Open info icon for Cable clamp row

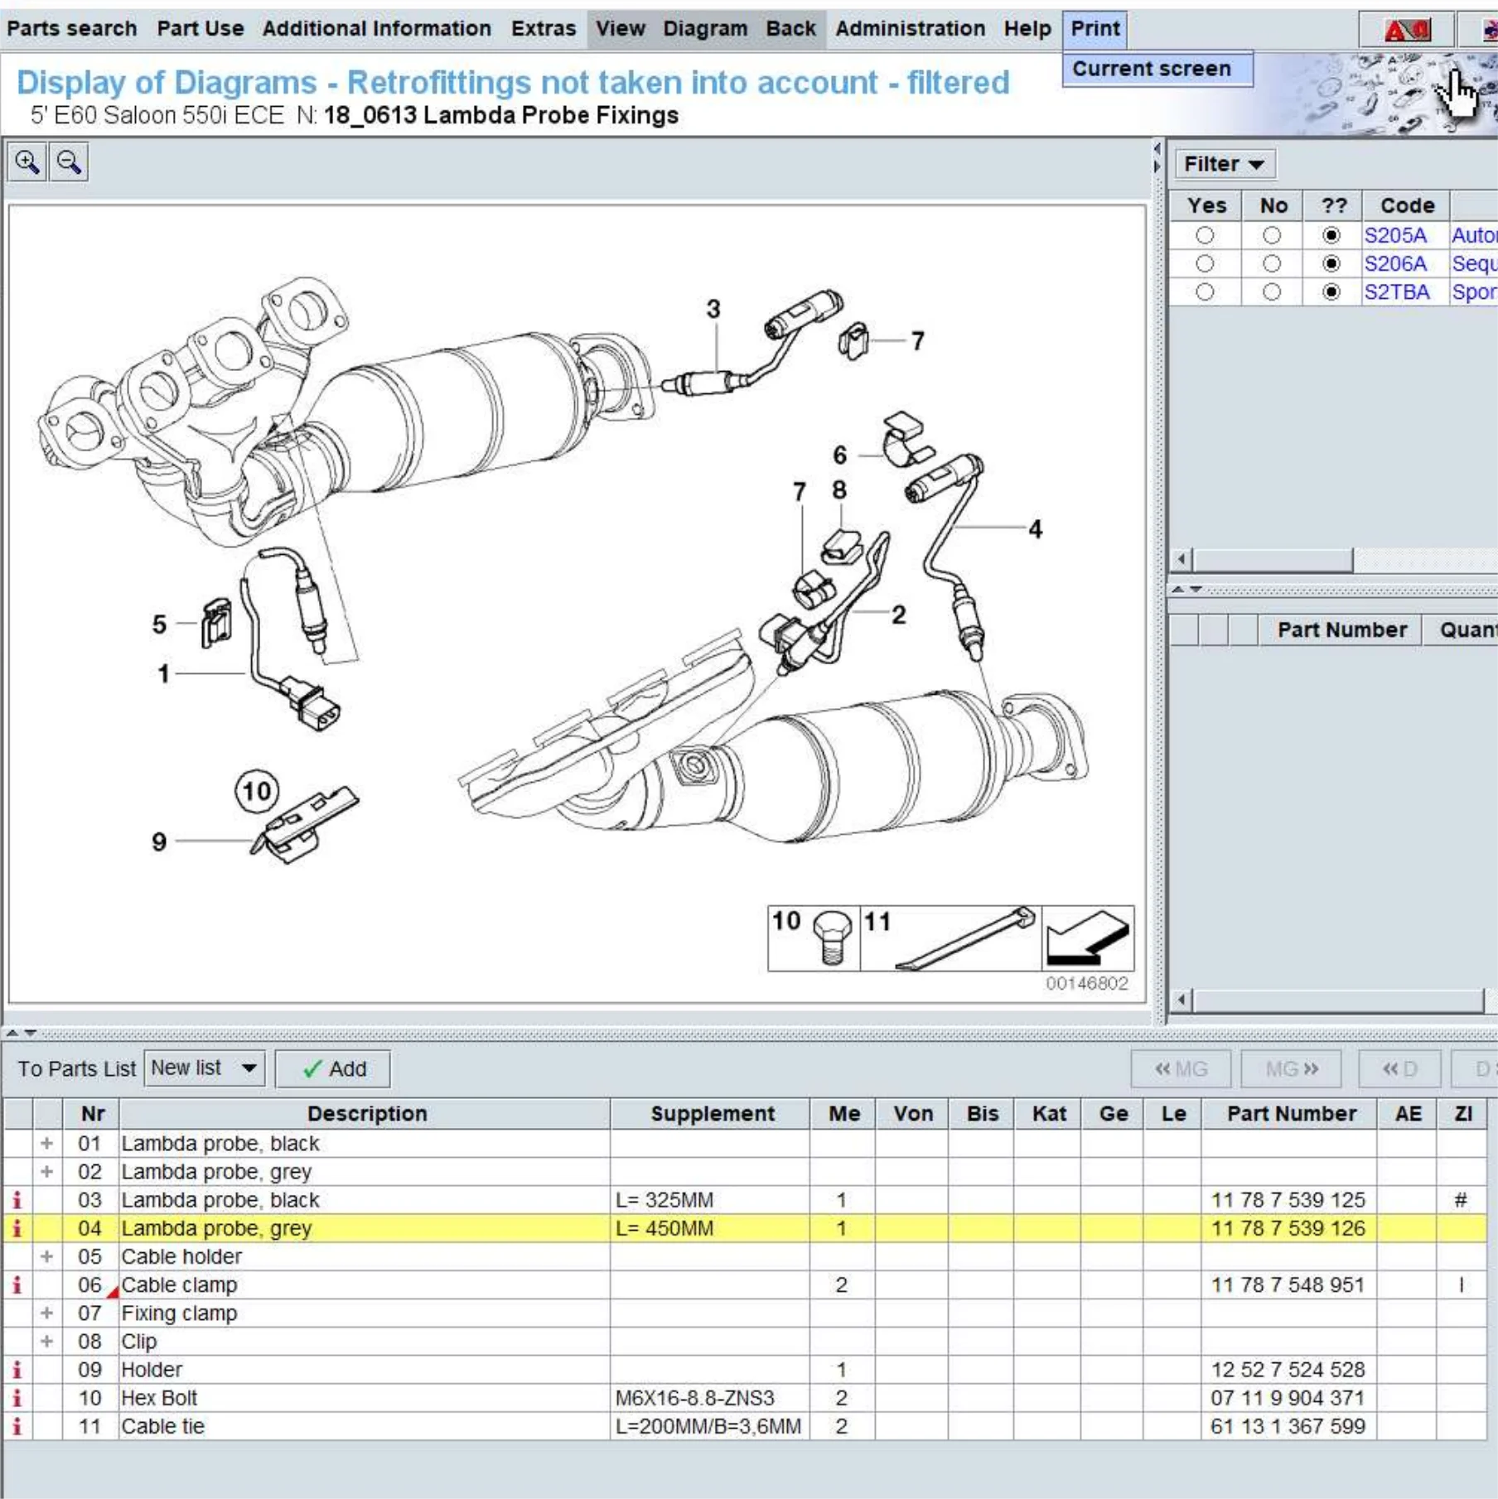(x=17, y=1285)
